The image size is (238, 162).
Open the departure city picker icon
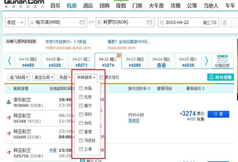tap(82, 22)
